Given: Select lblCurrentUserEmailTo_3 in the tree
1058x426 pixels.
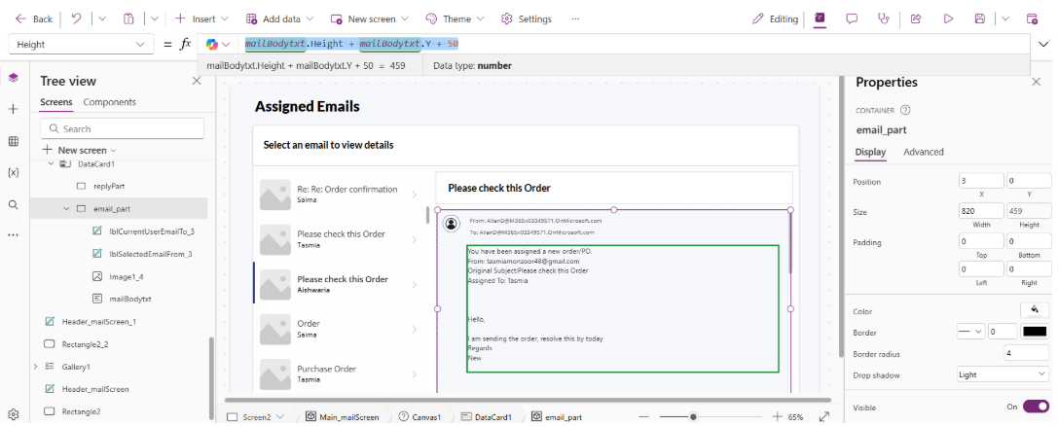Looking at the screenshot, I should (x=151, y=231).
